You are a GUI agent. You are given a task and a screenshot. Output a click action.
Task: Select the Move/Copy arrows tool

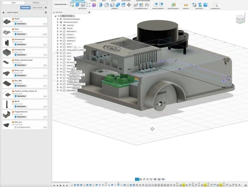(x=129, y=5)
